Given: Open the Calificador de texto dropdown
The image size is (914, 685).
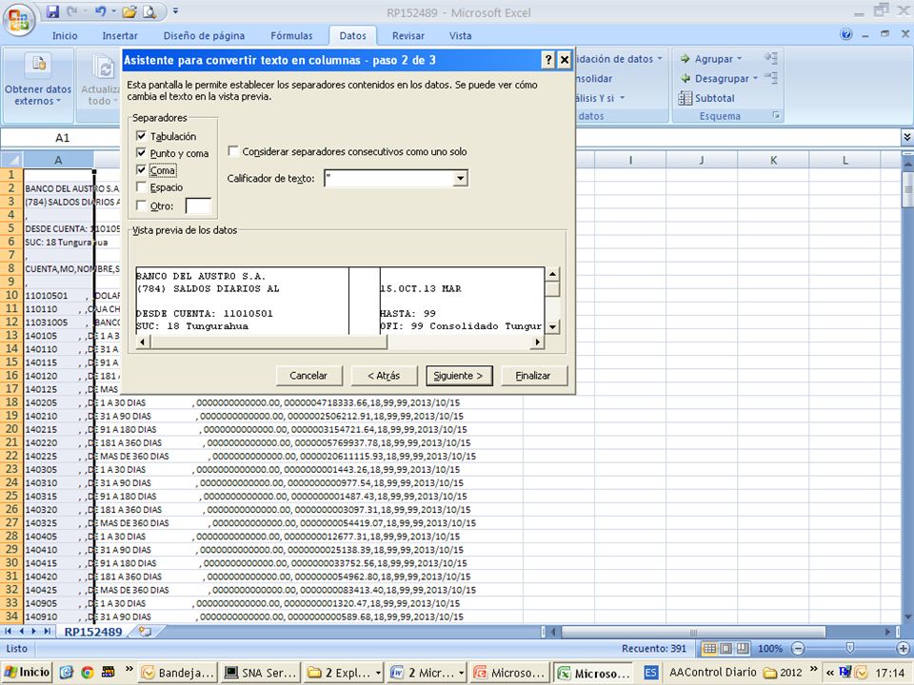Looking at the screenshot, I should [x=461, y=178].
